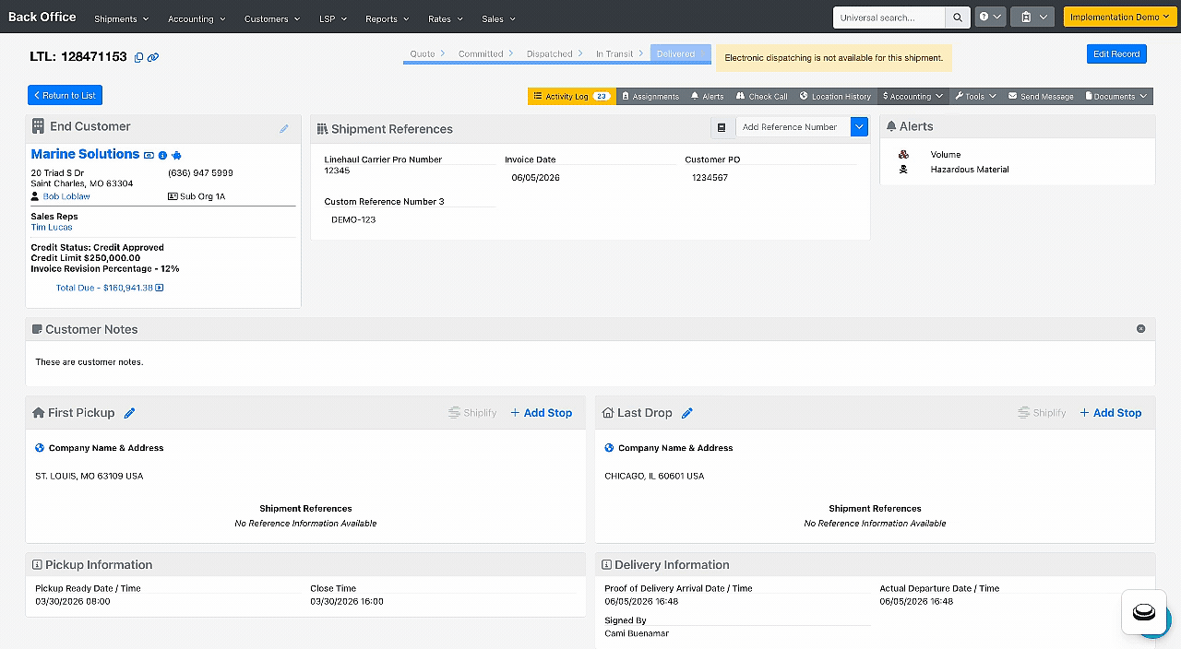Open Marine Solutions info icon
This screenshot has width=1181, height=649.
(x=162, y=156)
